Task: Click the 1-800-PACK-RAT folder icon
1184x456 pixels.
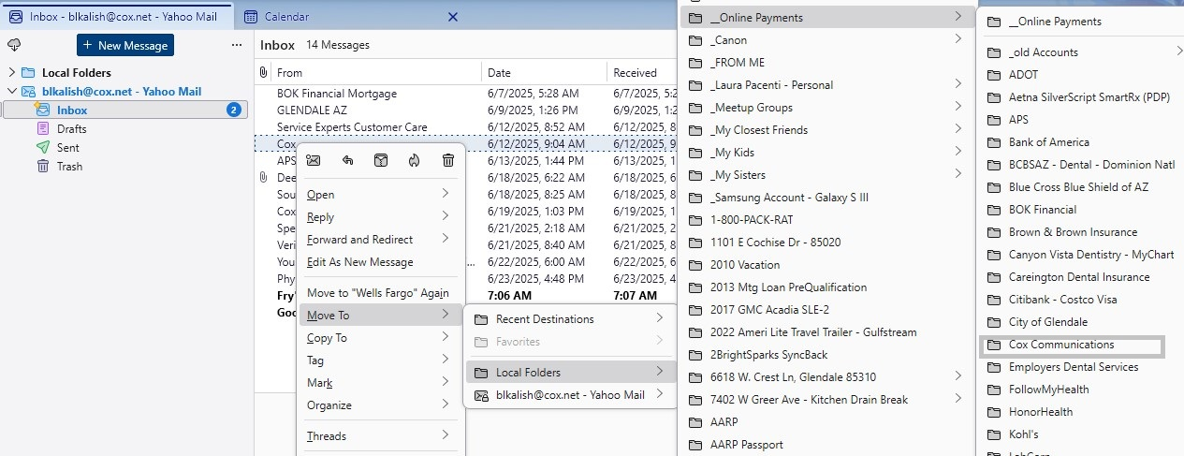Action: tap(694, 220)
